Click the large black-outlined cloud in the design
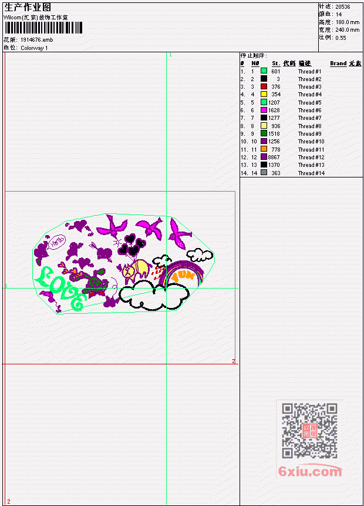Screen dimensions: 364x506 click(153, 295)
